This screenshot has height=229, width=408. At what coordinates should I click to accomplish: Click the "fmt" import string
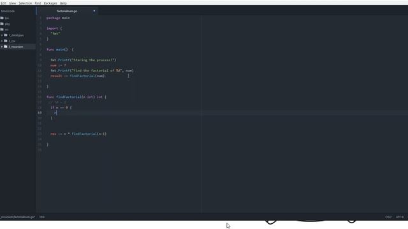(55, 34)
